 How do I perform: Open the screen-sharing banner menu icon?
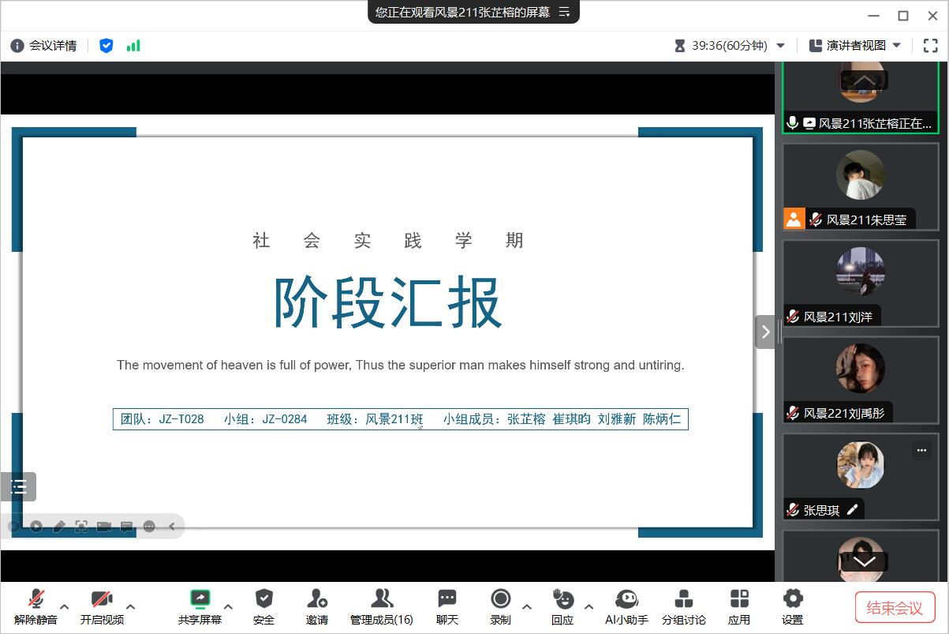coord(564,12)
